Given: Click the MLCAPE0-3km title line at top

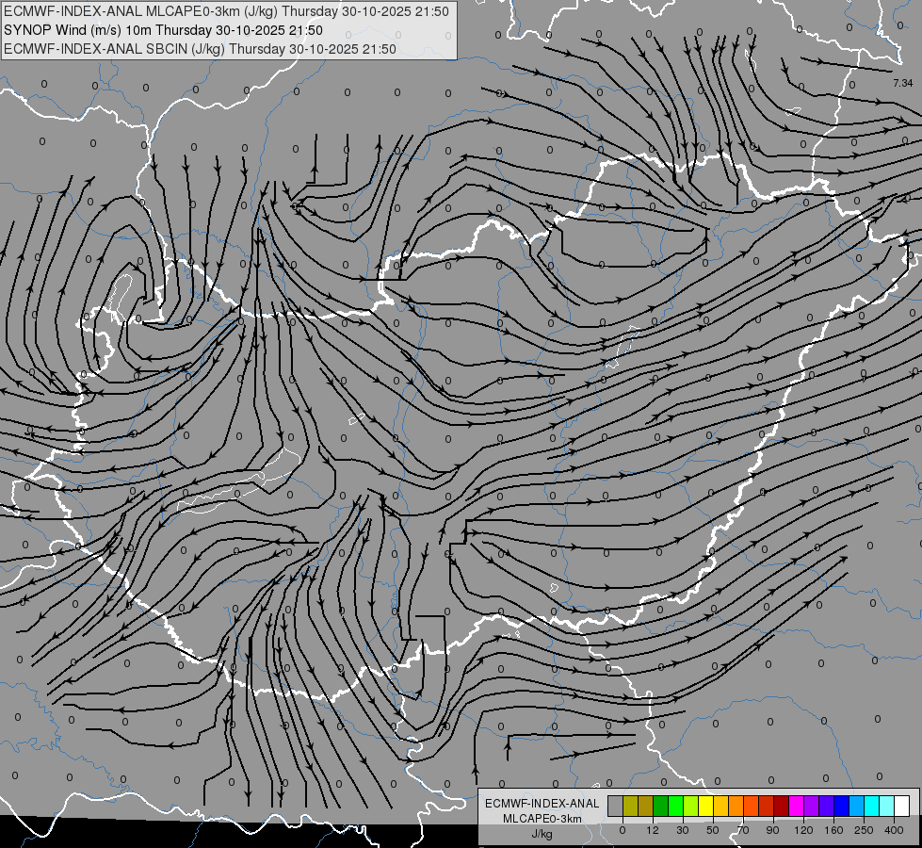Looking at the screenshot, I should pos(226,11).
